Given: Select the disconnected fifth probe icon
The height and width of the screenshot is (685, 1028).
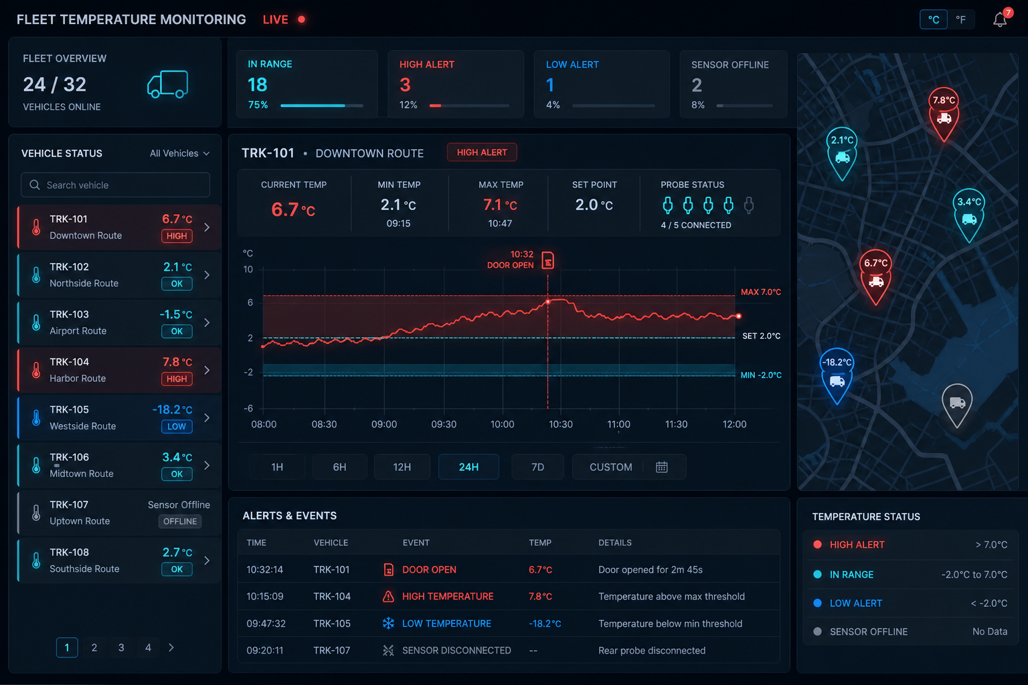Looking at the screenshot, I should (749, 205).
